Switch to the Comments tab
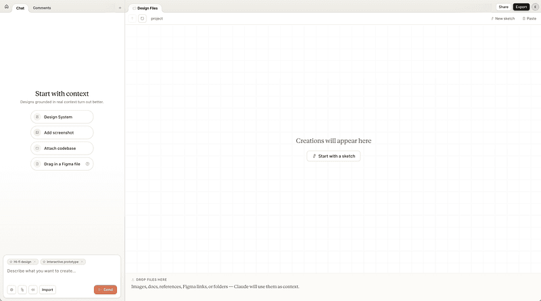 [x=42, y=8]
